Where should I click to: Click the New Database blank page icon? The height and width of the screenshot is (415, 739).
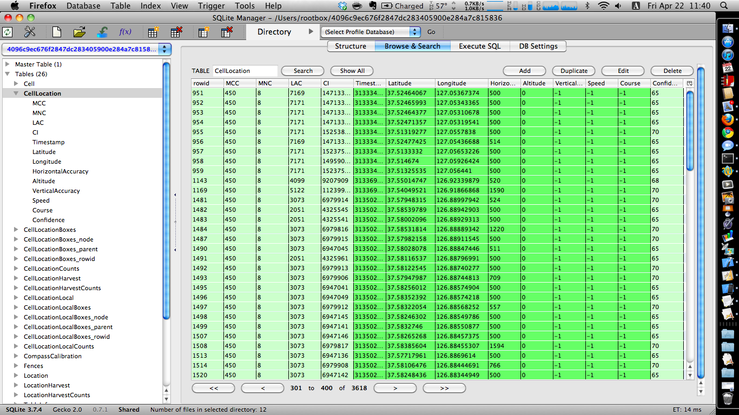coord(56,32)
